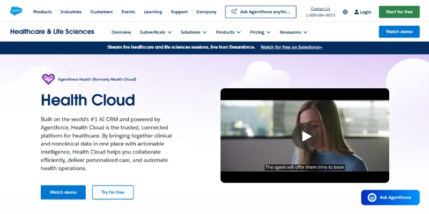Click the header Watch demo button
429x214 pixels.
click(x=399, y=32)
